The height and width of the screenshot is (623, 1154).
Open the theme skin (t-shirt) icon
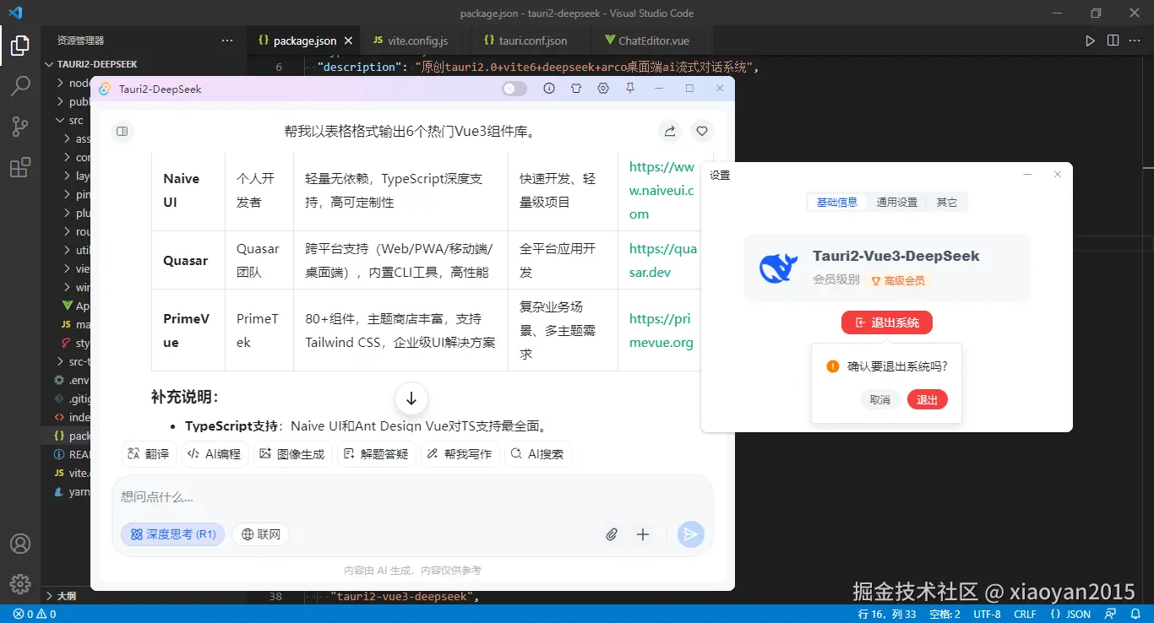pyautogui.click(x=576, y=88)
